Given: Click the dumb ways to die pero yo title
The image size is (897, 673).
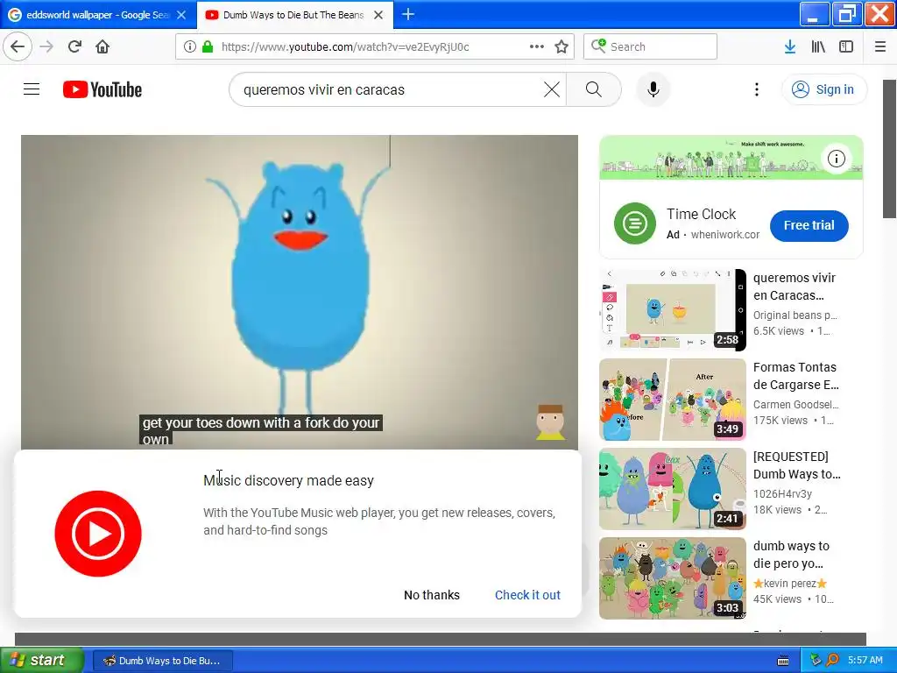Looking at the screenshot, I should point(791,555).
